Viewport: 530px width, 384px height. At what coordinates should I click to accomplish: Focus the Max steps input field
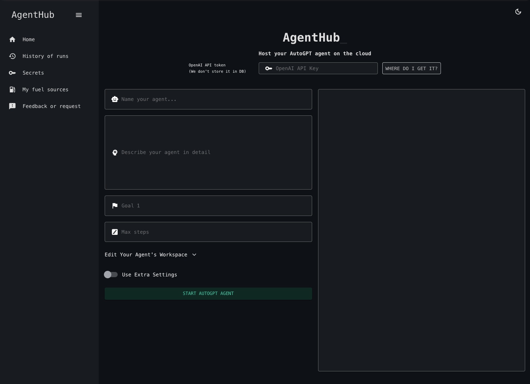click(x=208, y=232)
